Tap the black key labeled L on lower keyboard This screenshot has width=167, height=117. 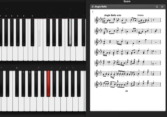(x=42, y=84)
